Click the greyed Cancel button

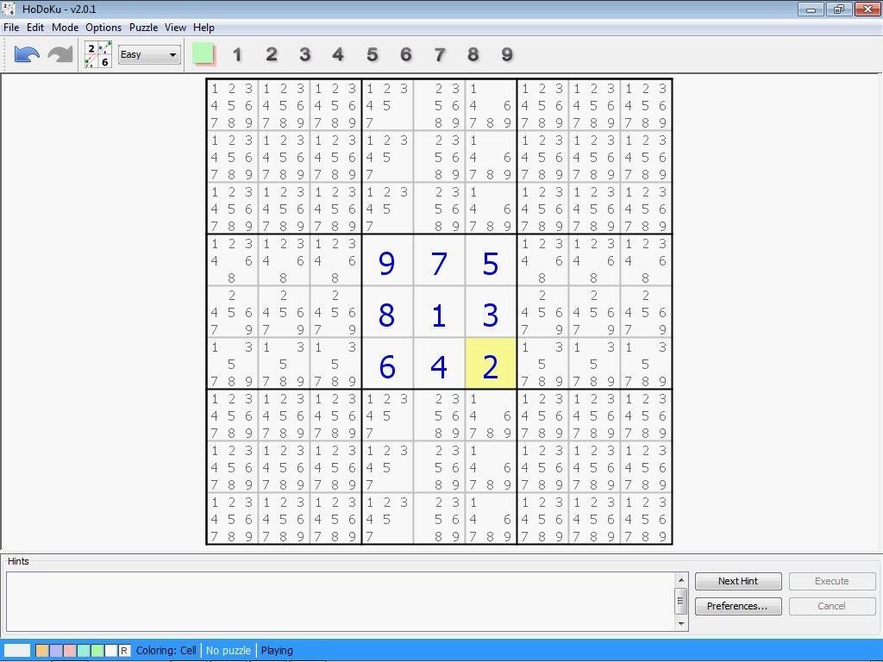click(x=832, y=606)
